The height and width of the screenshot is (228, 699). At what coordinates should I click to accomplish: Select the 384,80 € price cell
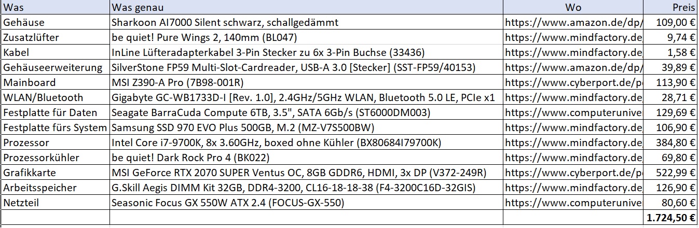click(x=670, y=142)
